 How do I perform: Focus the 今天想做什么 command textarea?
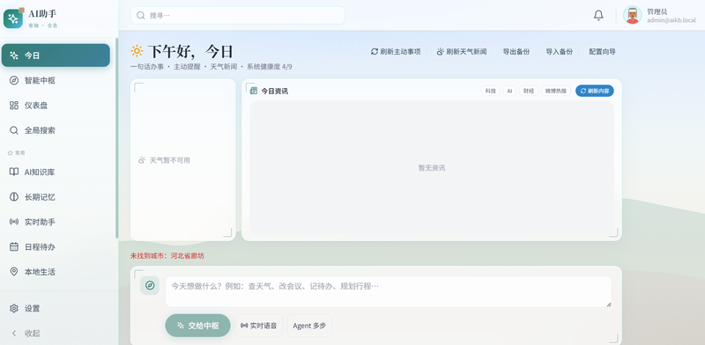point(389,291)
